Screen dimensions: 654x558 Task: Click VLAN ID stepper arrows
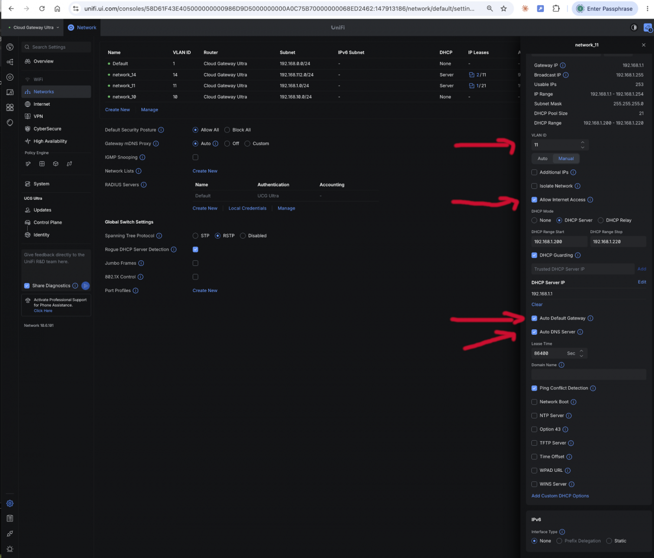[x=583, y=145]
